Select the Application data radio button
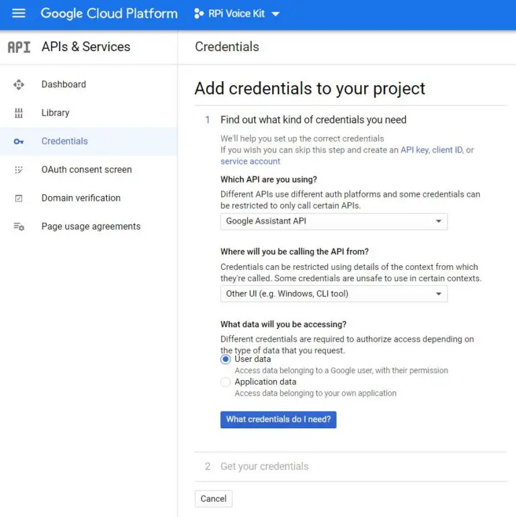 [225, 382]
